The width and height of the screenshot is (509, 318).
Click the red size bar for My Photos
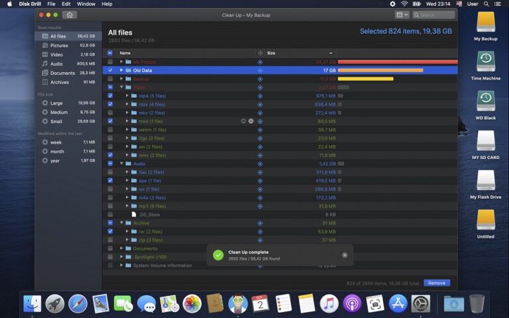(x=397, y=62)
